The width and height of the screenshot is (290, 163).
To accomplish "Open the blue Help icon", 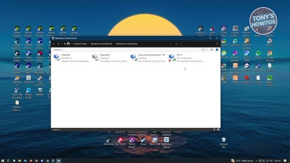I will pos(217,50).
